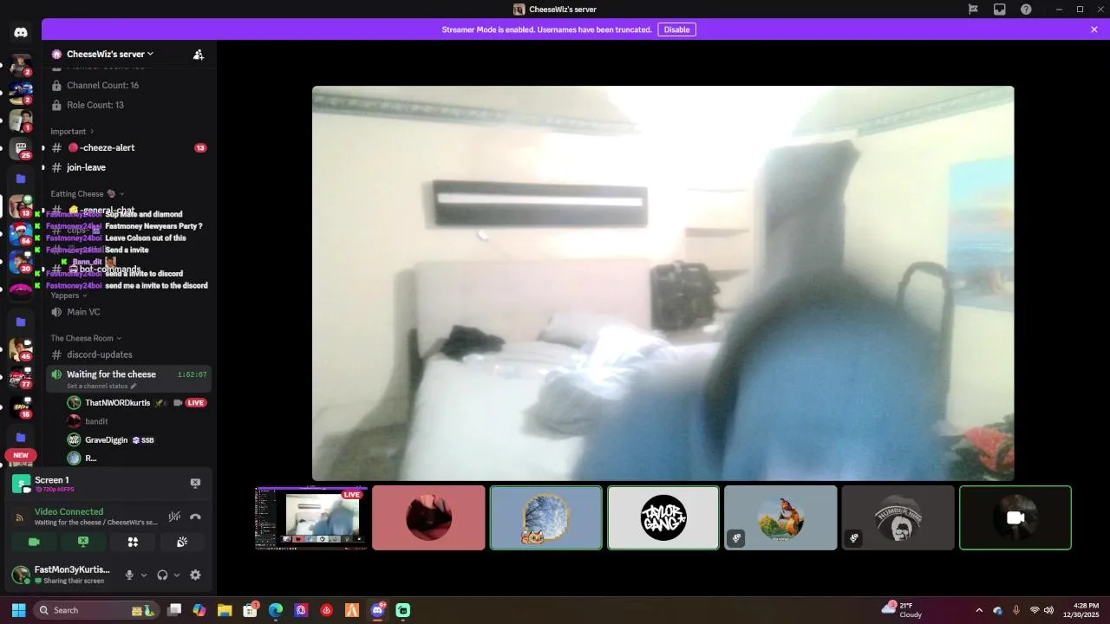Open server icon with 77 badge
The image size is (1110, 624).
(x=21, y=378)
